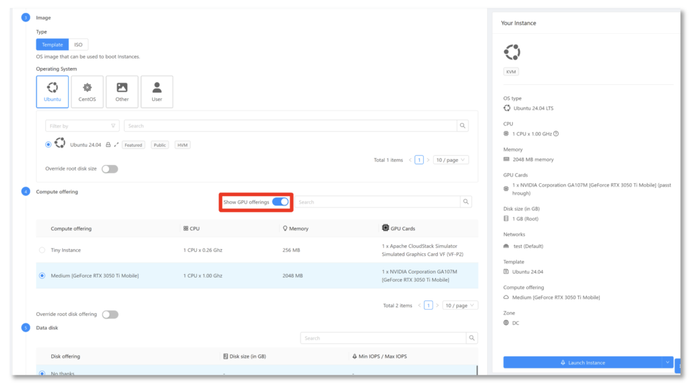Click the Public tag on Ubuntu template
The image size is (690, 386).
160,145
